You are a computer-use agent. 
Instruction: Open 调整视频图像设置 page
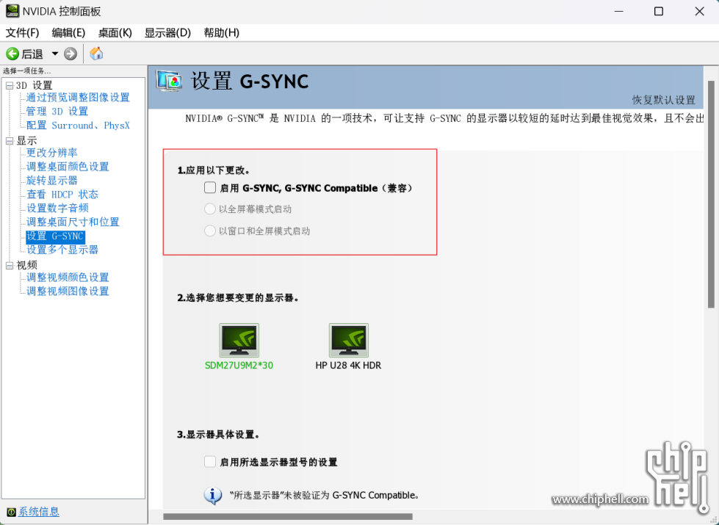pyautogui.click(x=68, y=292)
